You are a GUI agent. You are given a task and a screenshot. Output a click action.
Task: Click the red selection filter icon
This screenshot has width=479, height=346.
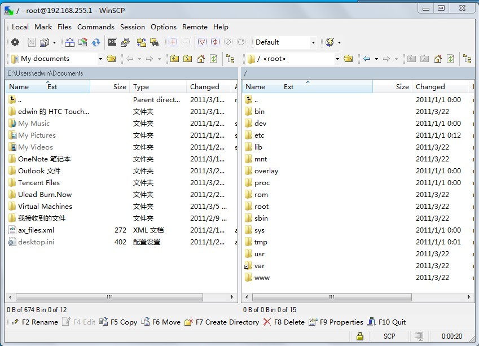point(202,42)
